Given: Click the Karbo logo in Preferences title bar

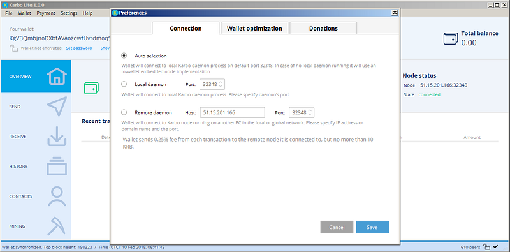Looking at the screenshot, I should tap(115, 13).
